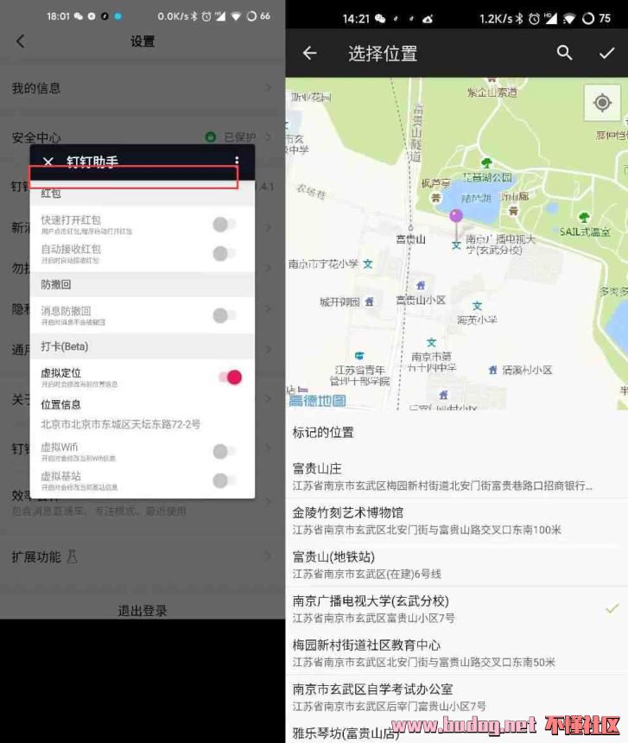Center map on current location

point(602,103)
